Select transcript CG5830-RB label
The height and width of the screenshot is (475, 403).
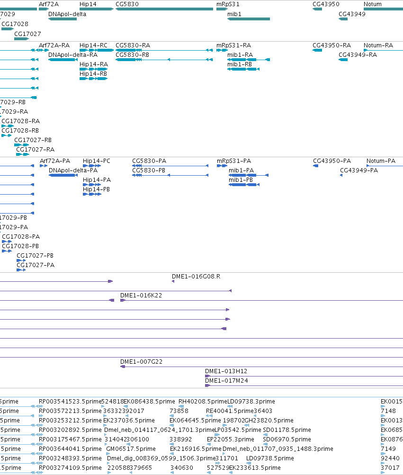132,55
